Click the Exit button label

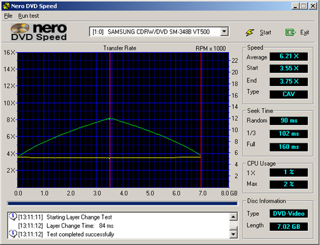pos(304,32)
